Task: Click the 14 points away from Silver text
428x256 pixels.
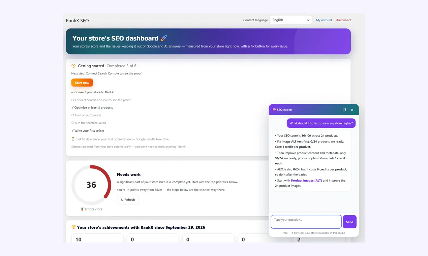Action: click(x=171, y=190)
